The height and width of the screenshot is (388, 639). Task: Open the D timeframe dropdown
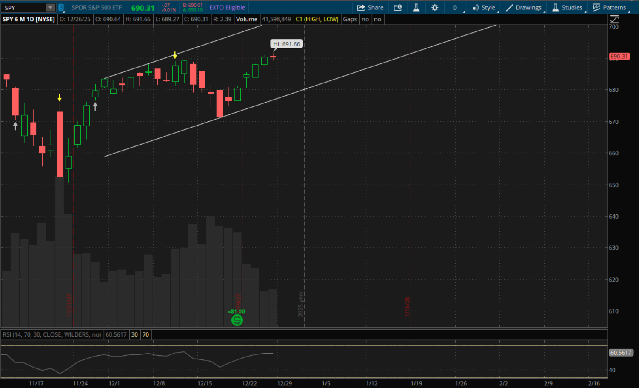click(x=455, y=8)
